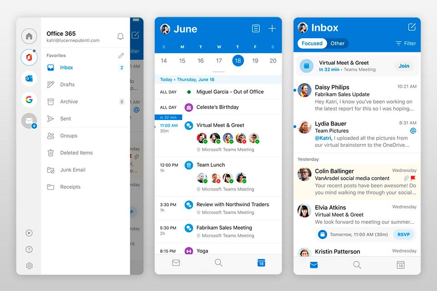Edit Favorites using the pencil icon

coord(121,55)
